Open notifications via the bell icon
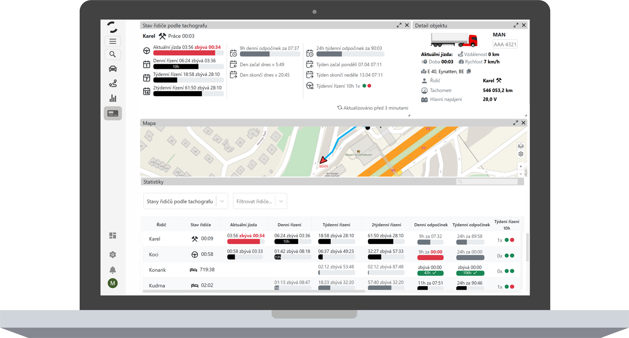 click(x=113, y=270)
